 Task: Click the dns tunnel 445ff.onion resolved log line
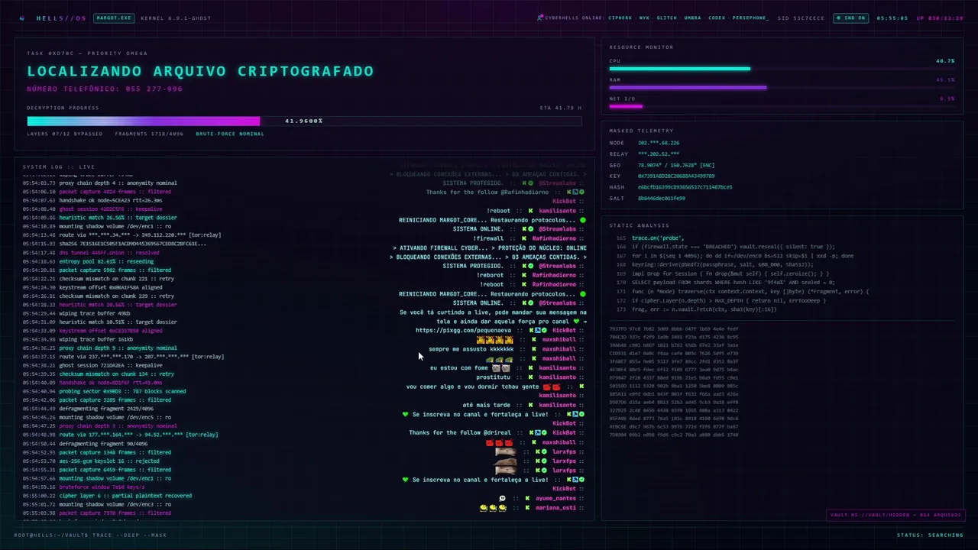coord(91,252)
